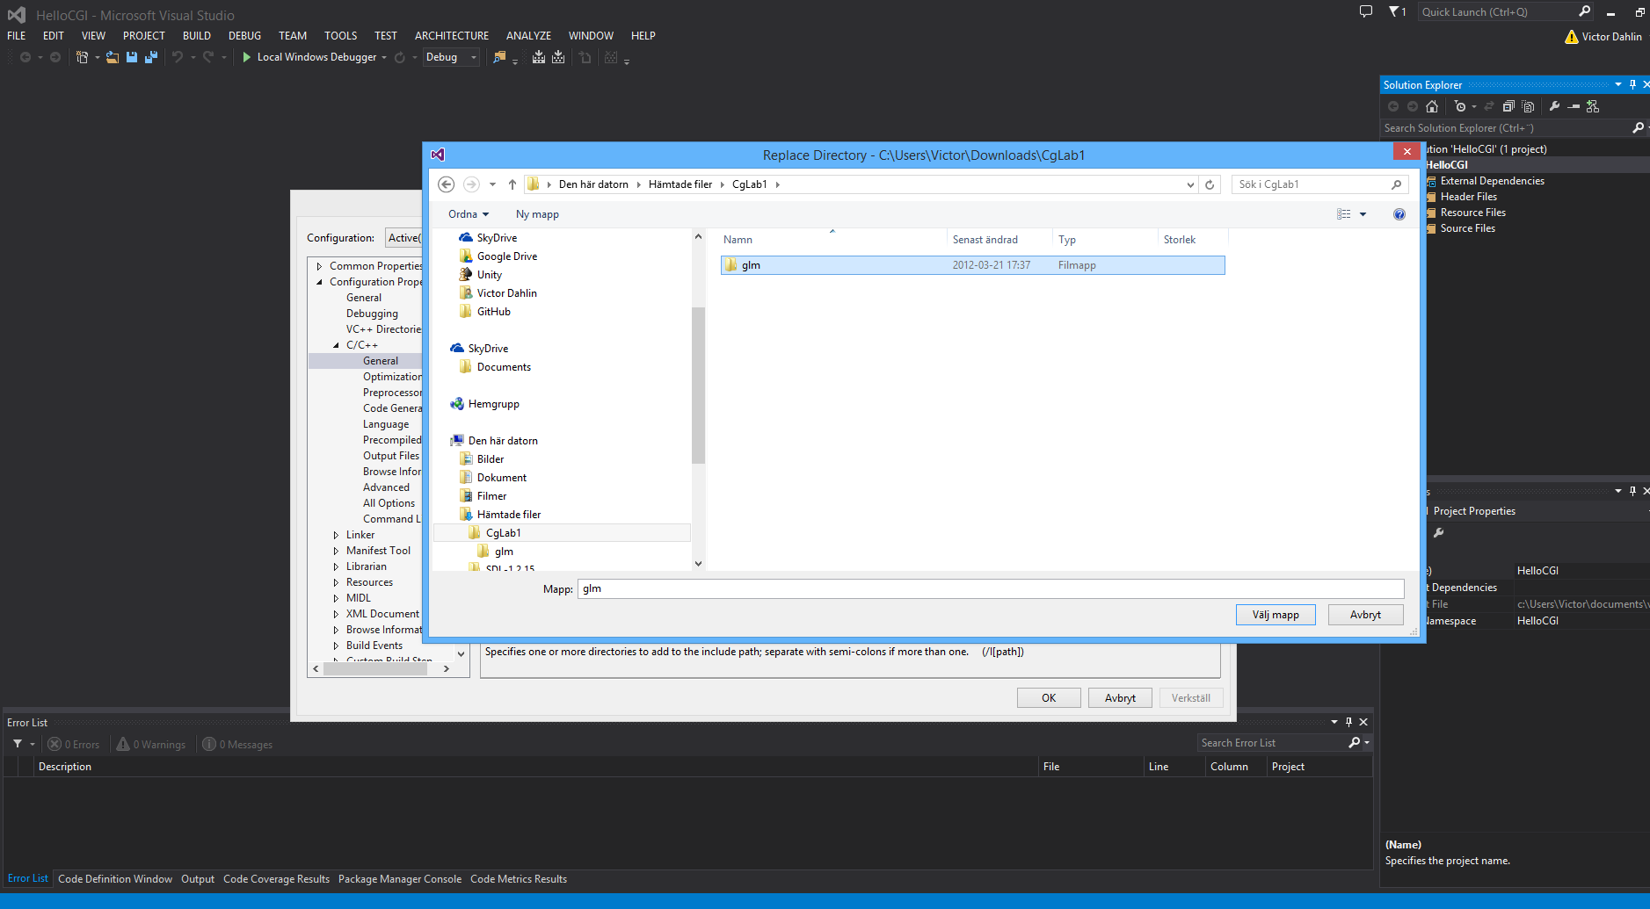The image size is (1650, 909).
Task: Refresh the CgLab1 folder listing
Action: point(1210,184)
